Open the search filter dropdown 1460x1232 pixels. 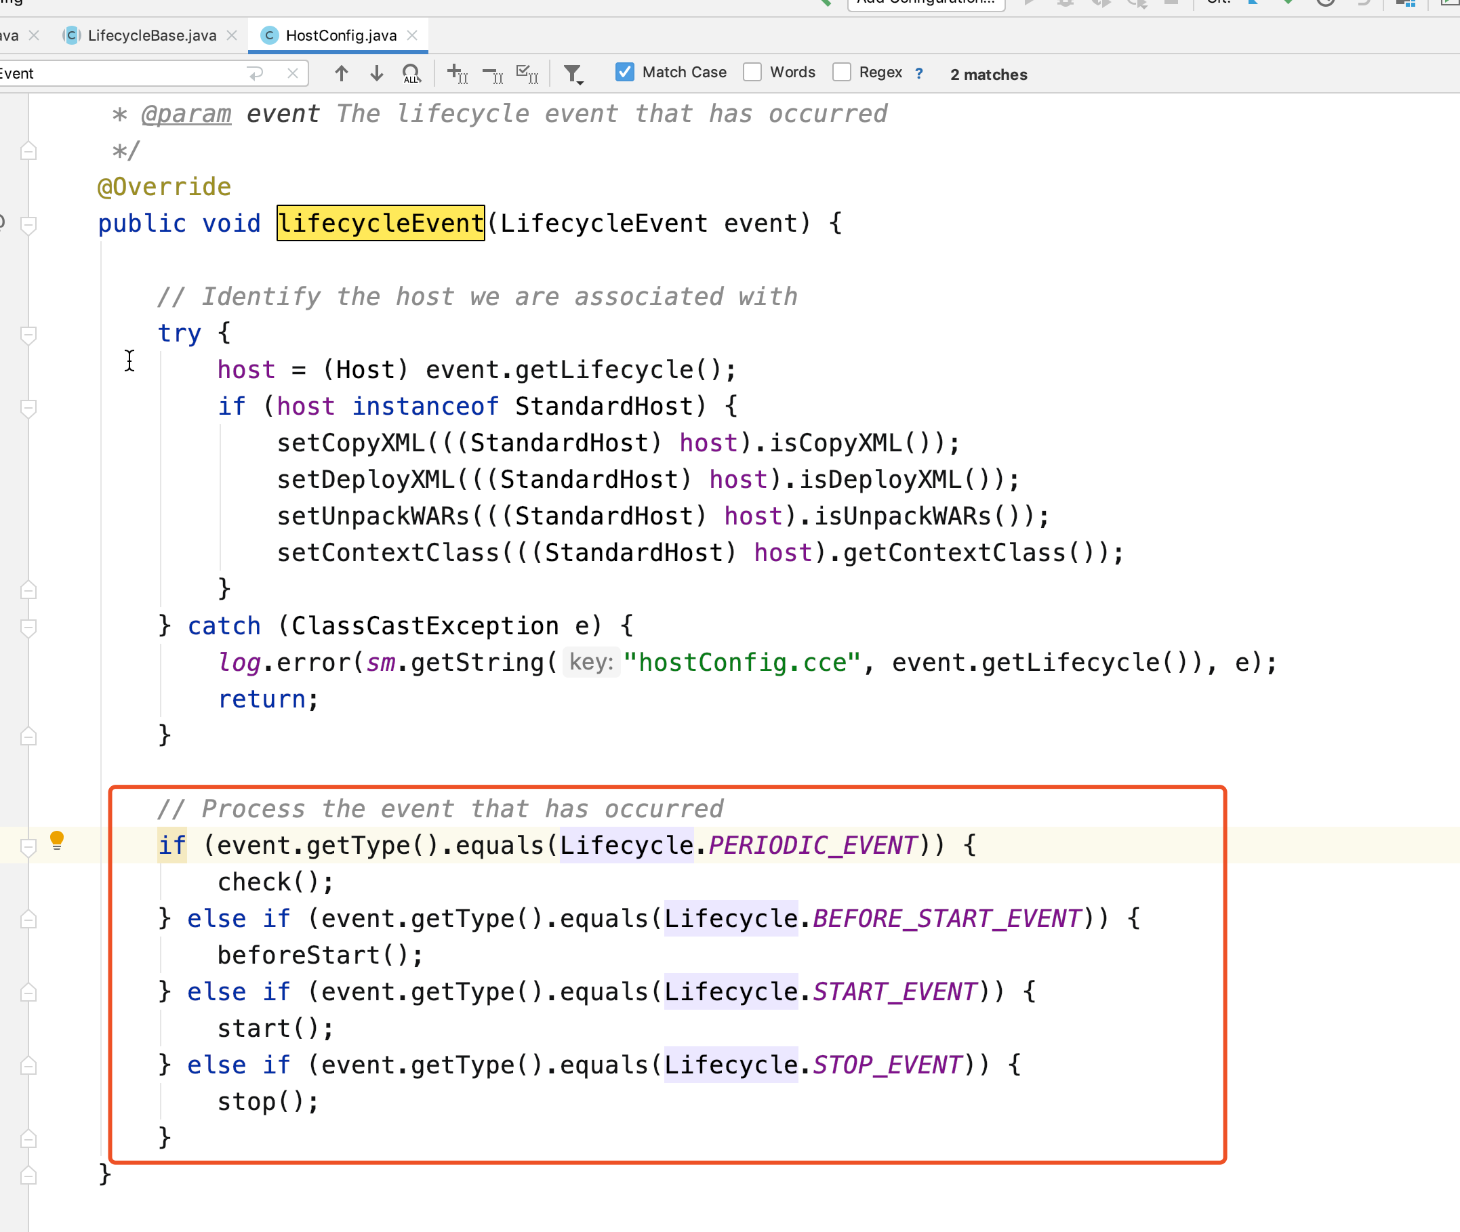573,74
